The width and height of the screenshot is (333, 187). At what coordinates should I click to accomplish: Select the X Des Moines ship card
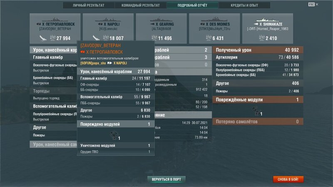click(214, 28)
